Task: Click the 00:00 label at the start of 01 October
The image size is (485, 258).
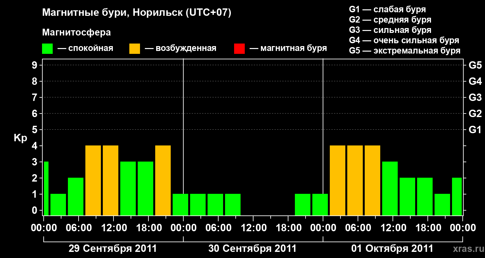Action: point(323,228)
